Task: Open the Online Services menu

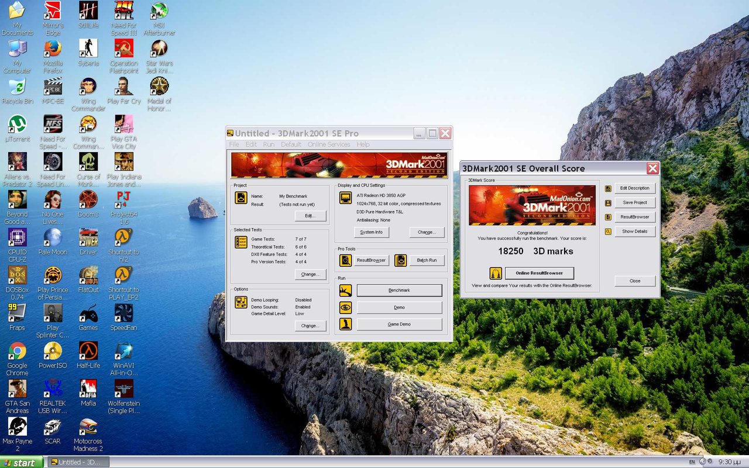Action: (x=329, y=144)
